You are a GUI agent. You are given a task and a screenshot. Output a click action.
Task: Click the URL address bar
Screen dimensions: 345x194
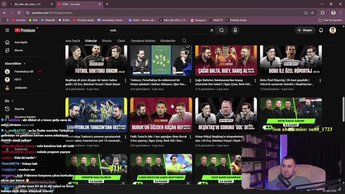point(164,13)
